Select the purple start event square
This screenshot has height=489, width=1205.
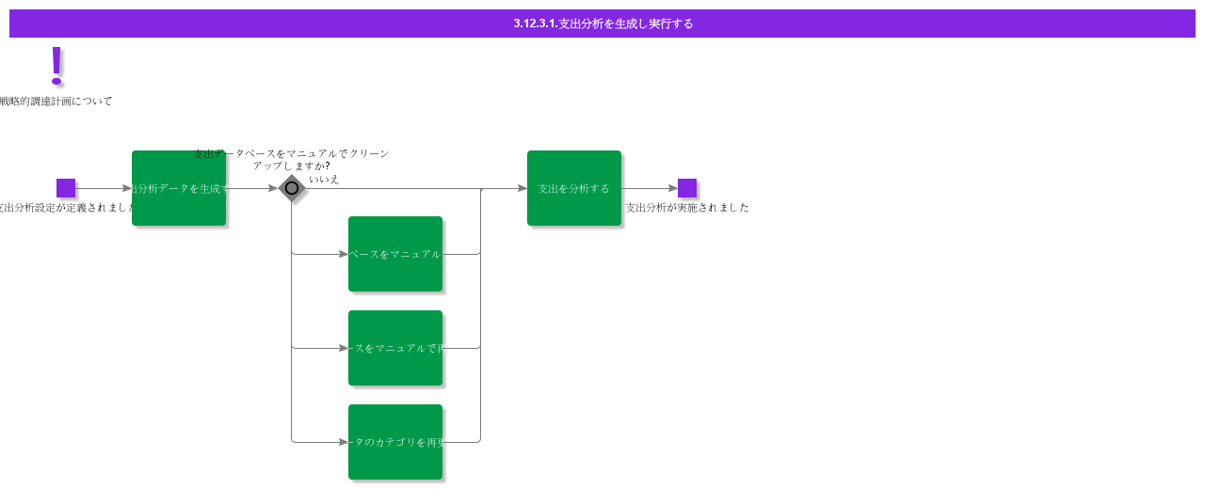point(66,188)
